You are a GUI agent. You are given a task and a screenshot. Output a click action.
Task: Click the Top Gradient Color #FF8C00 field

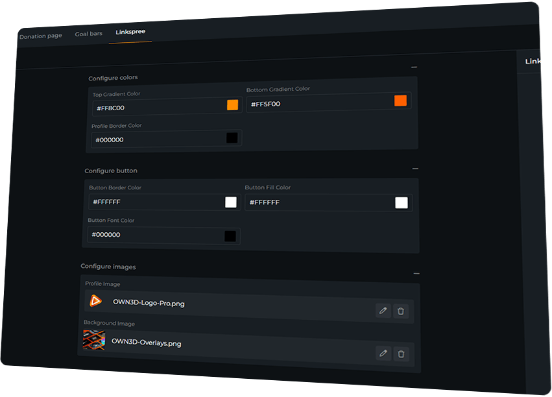pyautogui.click(x=167, y=106)
